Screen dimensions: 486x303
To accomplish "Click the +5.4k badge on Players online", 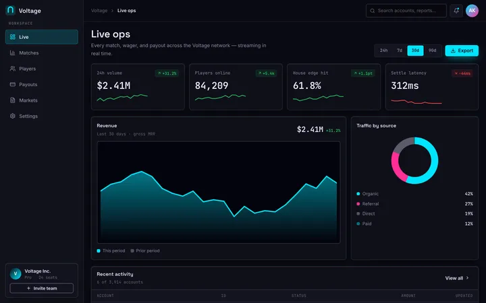I will pos(266,73).
